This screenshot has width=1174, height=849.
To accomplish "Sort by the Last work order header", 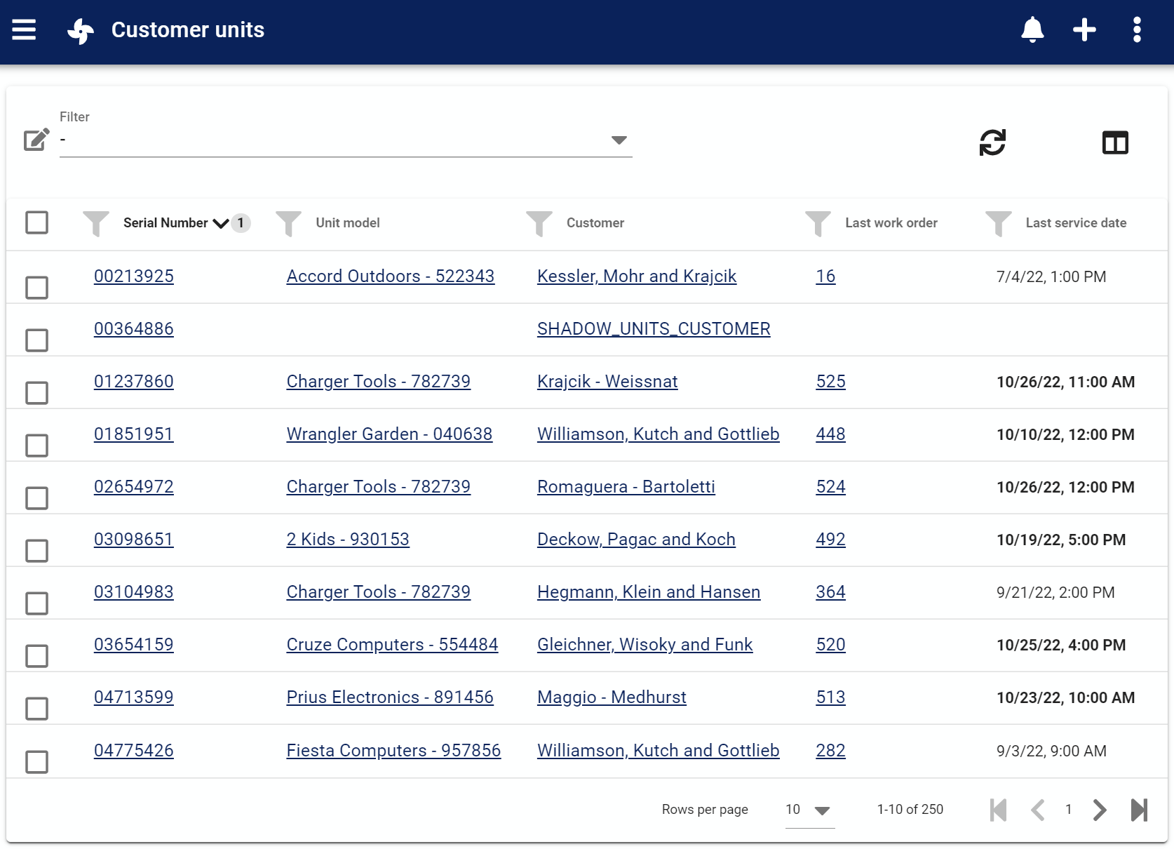I will pos(891,222).
